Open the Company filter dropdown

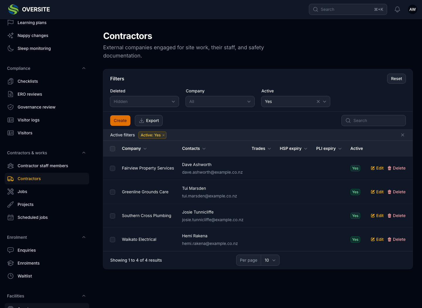(220, 101)
